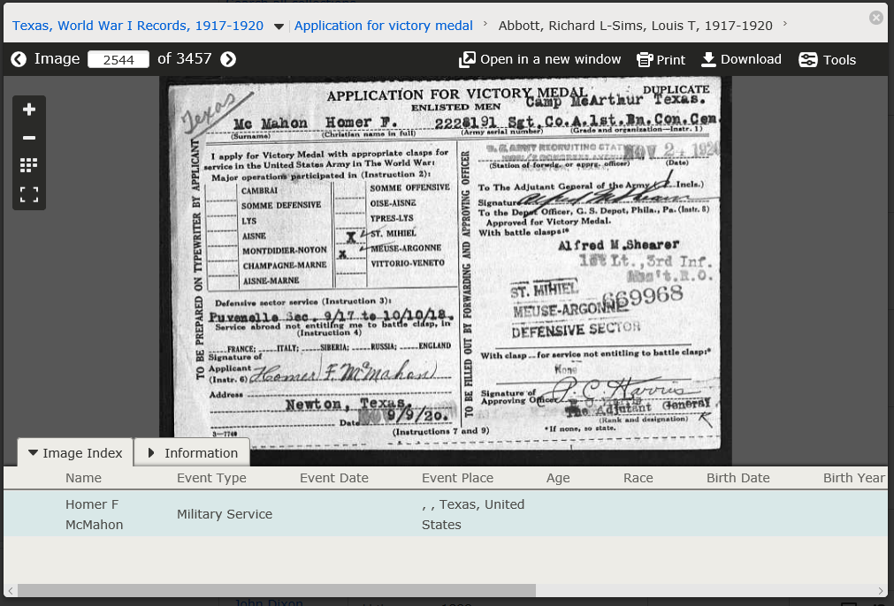Click the chevron after the 1917-1920 breadcrumb
This screenshot has height=606, width=894.
(785, 24)
